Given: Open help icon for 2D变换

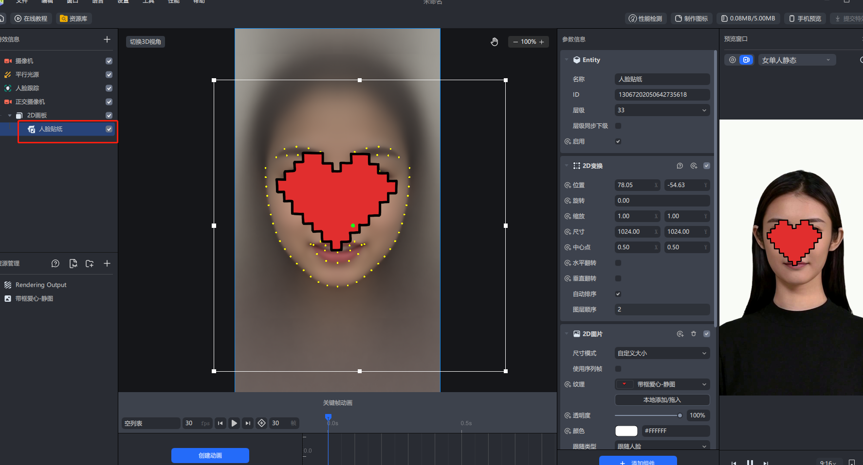Looking at the screenshot, I should [680, 166].
